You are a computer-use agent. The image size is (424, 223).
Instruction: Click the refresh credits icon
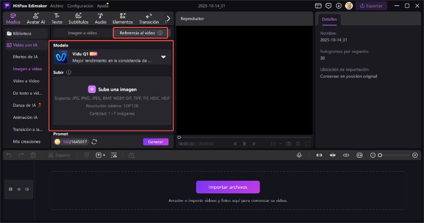[94, 142]
